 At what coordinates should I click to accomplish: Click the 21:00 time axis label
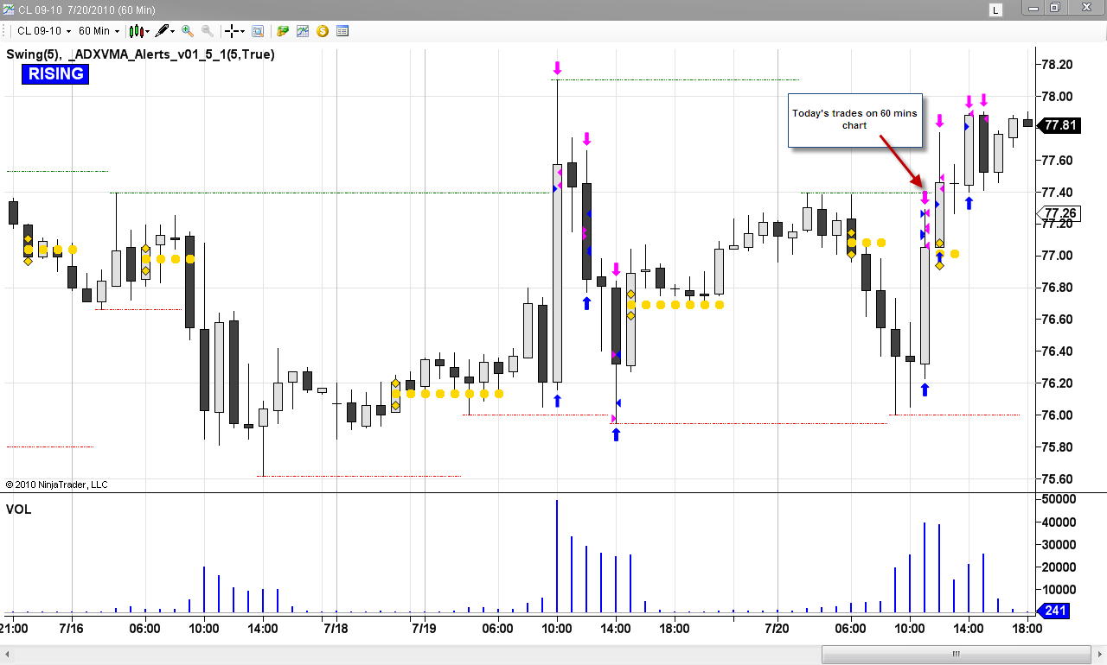pos(15,628)
